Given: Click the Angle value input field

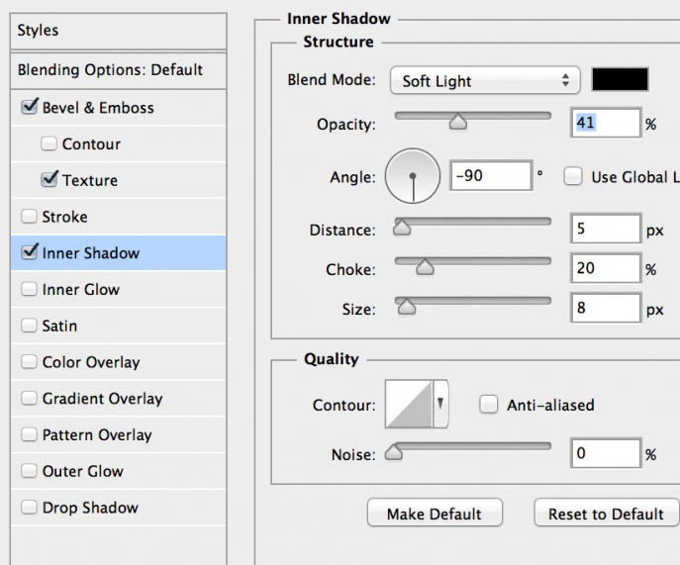Looking at the screenshot, I should 491,175.
